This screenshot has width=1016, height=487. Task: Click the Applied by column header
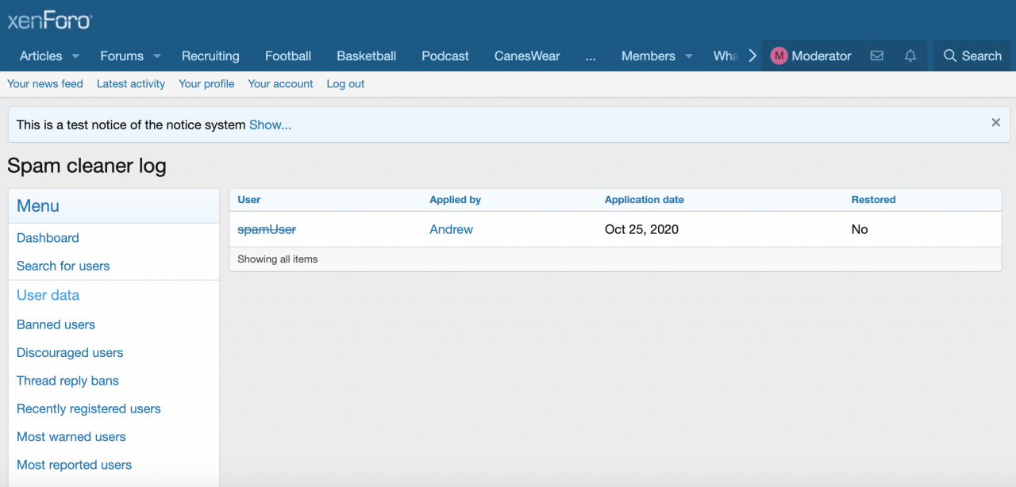tap(456, 200)
